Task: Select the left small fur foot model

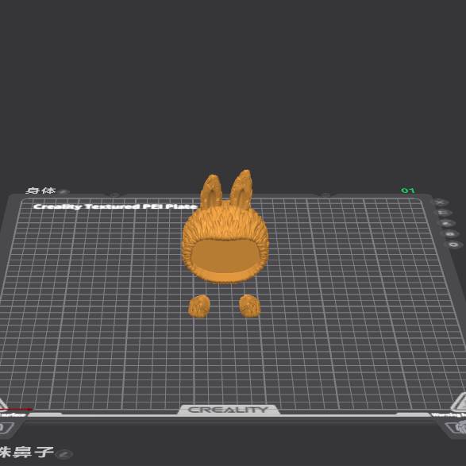Action: coord(199,306)
